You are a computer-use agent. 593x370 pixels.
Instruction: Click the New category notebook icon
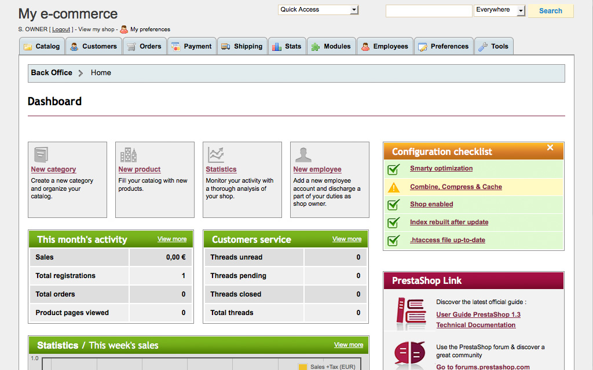[41, 155]
